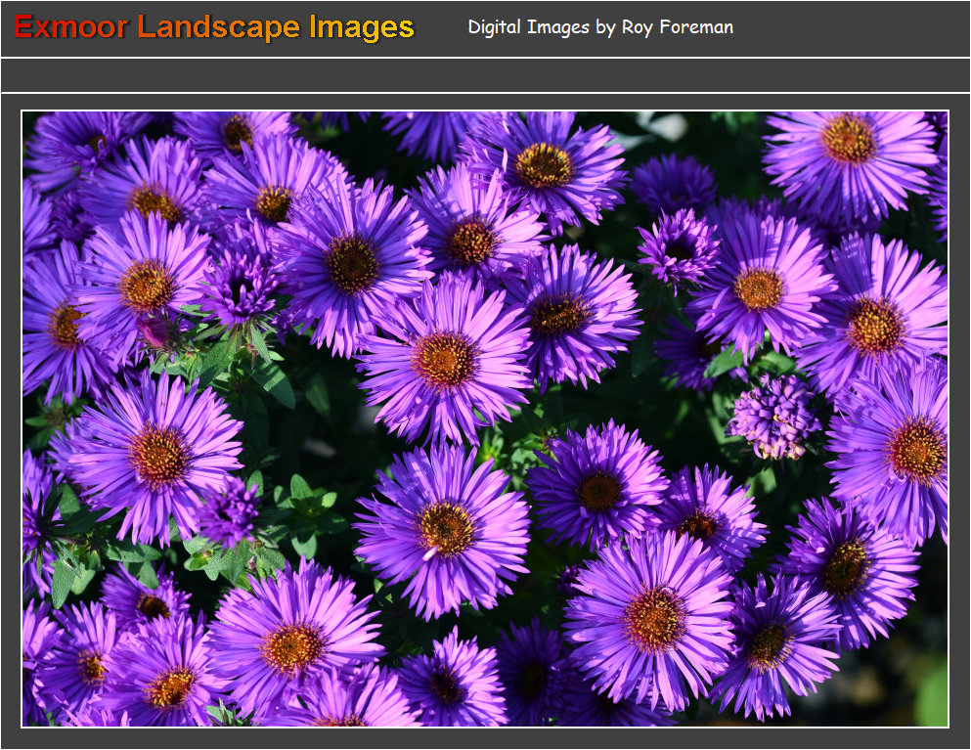The image size is (971, 750).
Task: Click the blurred green spot in the photo's bottom-right corner
Action: click(932, 694)
